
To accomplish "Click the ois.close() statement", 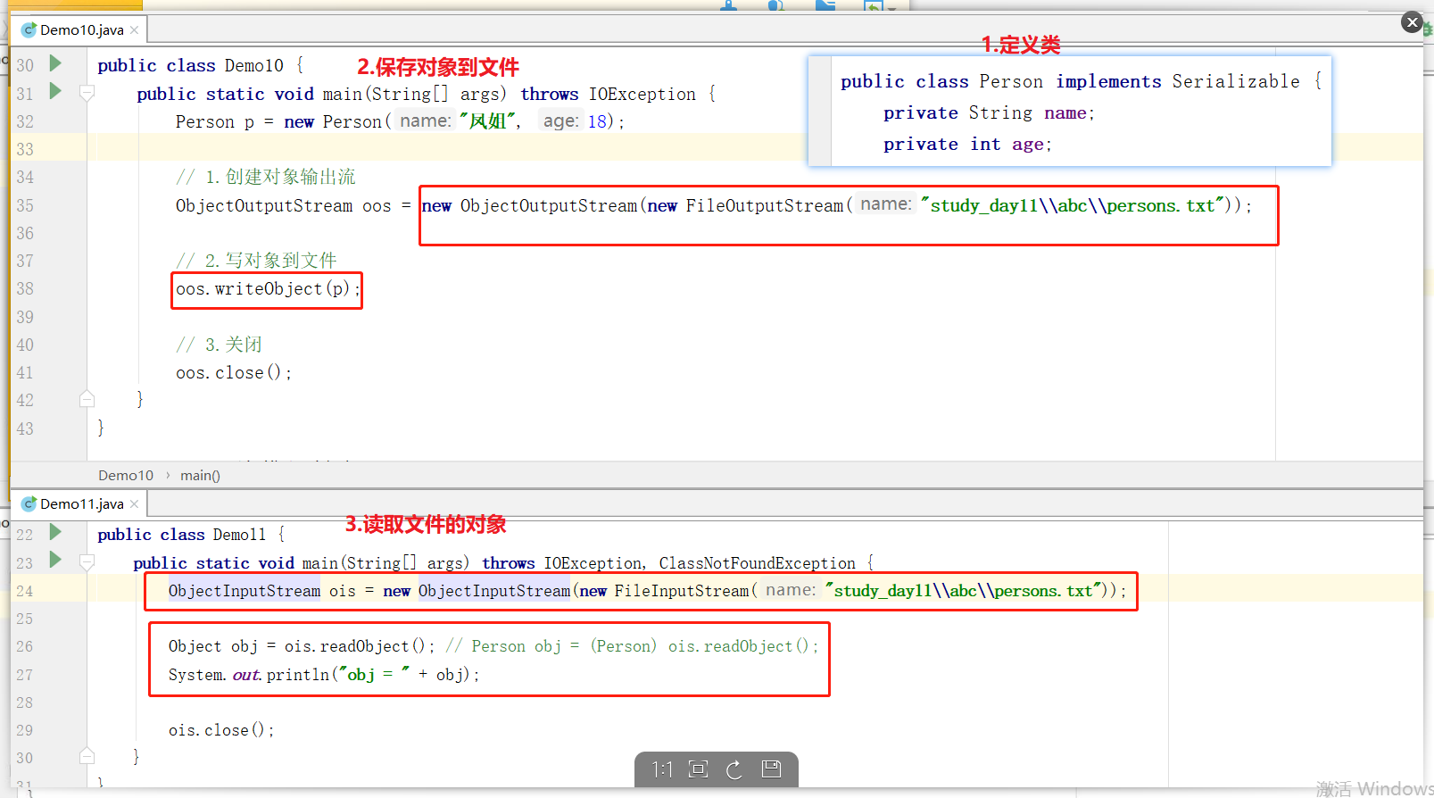I will (221, 730).
